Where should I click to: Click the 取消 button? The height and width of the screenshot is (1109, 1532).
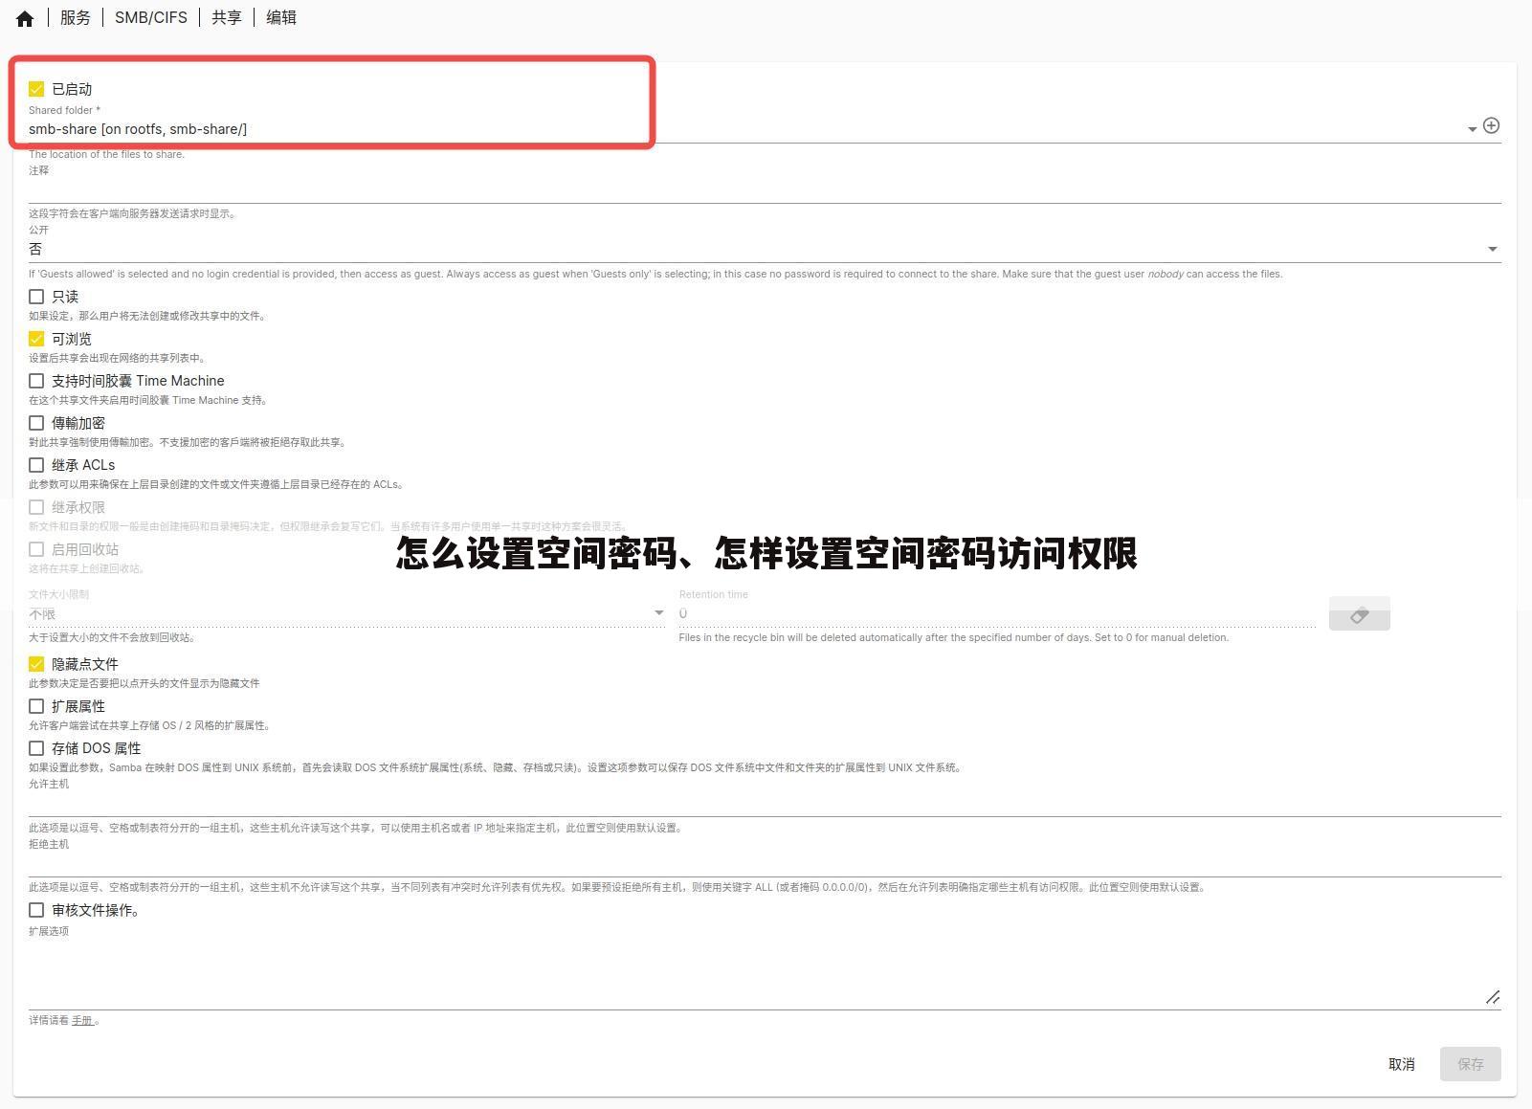click(1402, 1064)
